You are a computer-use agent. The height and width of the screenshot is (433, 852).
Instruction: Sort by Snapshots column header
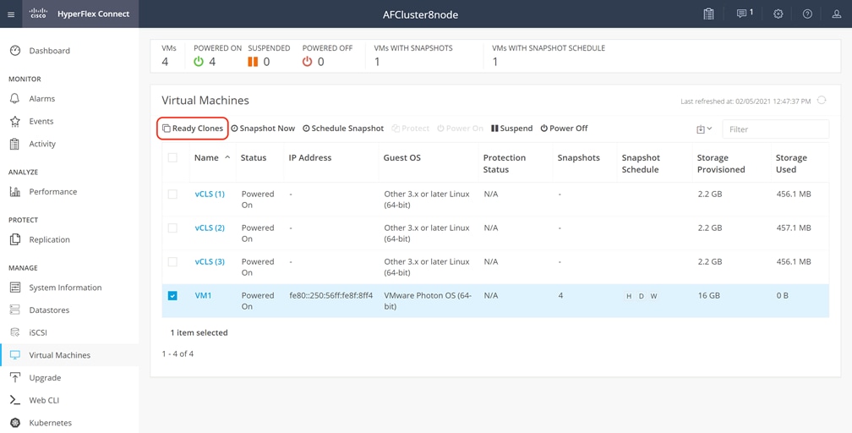[579, 158]
